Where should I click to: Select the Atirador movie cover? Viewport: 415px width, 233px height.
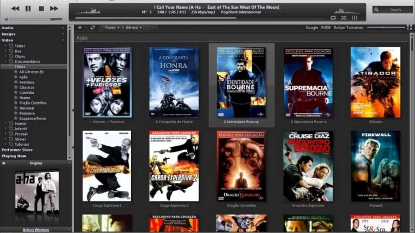tap(375, 82)
